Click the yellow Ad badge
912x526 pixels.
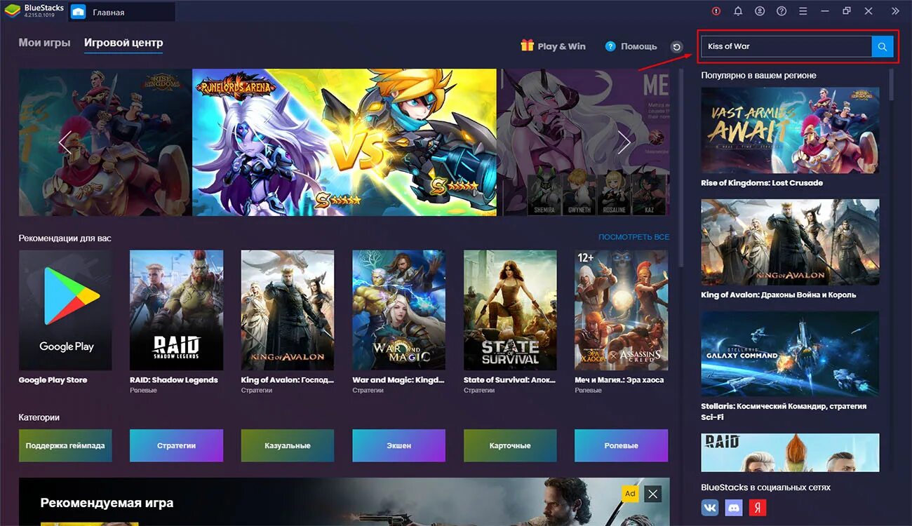[630, 494]
